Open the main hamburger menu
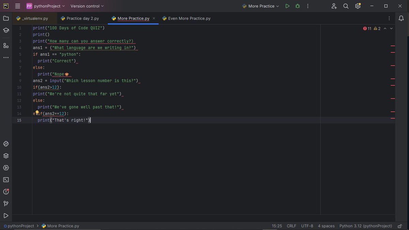The width and height of the screenshot is (409, 230). click(18, 6)
